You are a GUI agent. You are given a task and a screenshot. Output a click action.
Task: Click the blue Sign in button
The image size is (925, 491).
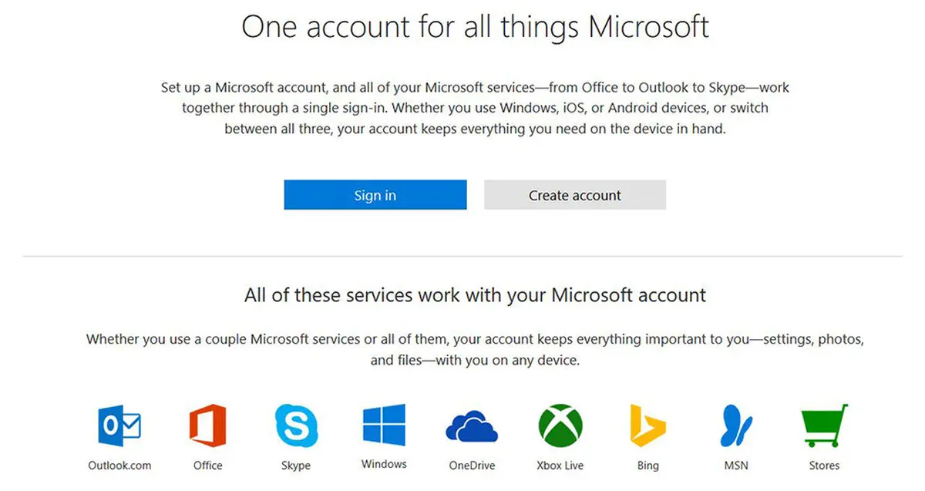coord(375,195)
